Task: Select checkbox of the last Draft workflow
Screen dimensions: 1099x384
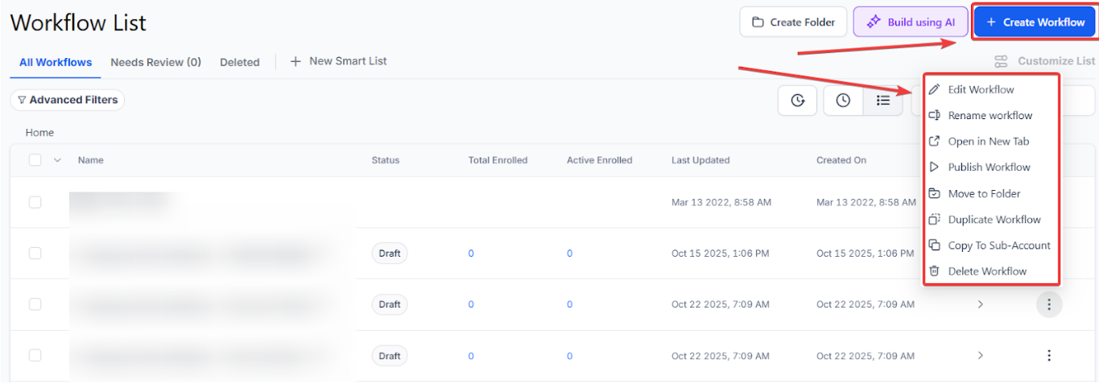Action: [x=35, y=355]
